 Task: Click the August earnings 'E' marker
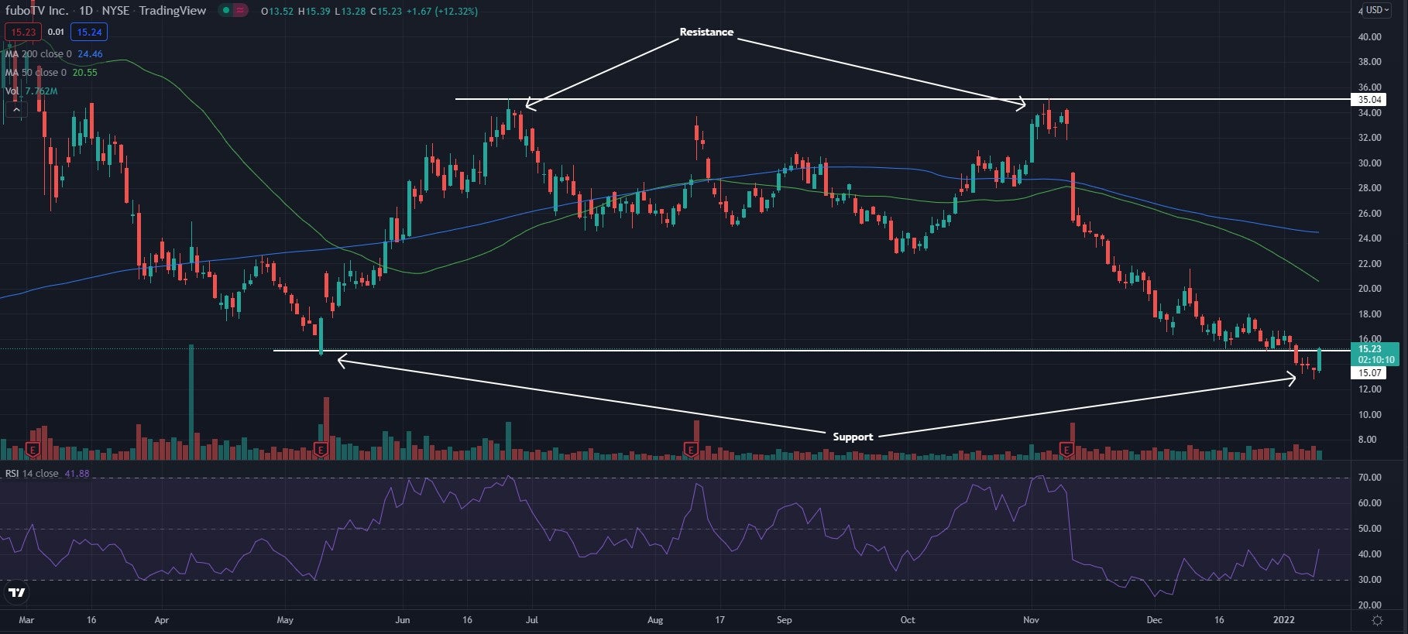[x=690, y=449]
